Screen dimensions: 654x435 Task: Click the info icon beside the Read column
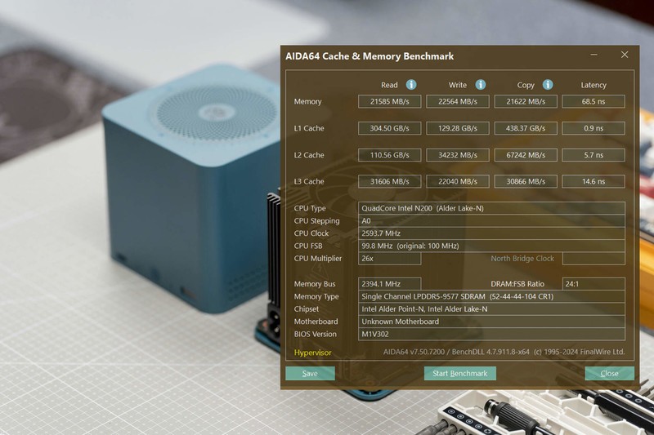(411, 85)
